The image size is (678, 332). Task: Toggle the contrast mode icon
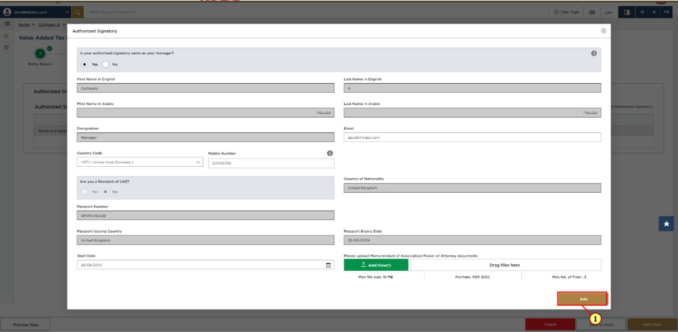click(x=627, y=12)
